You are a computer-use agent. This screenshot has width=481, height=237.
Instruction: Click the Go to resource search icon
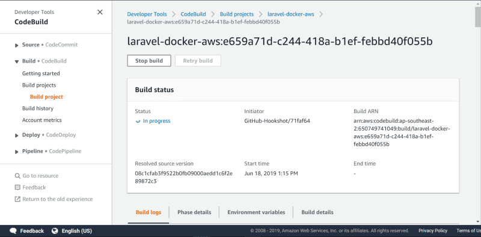click(17, 176)
